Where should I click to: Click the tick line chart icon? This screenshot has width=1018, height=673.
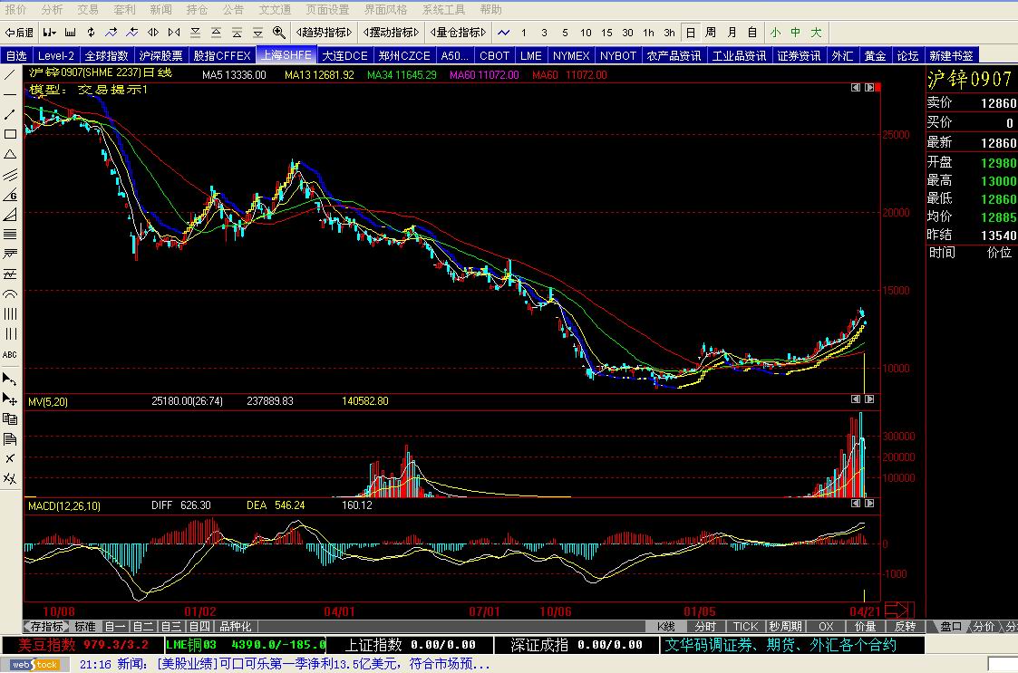504,33
